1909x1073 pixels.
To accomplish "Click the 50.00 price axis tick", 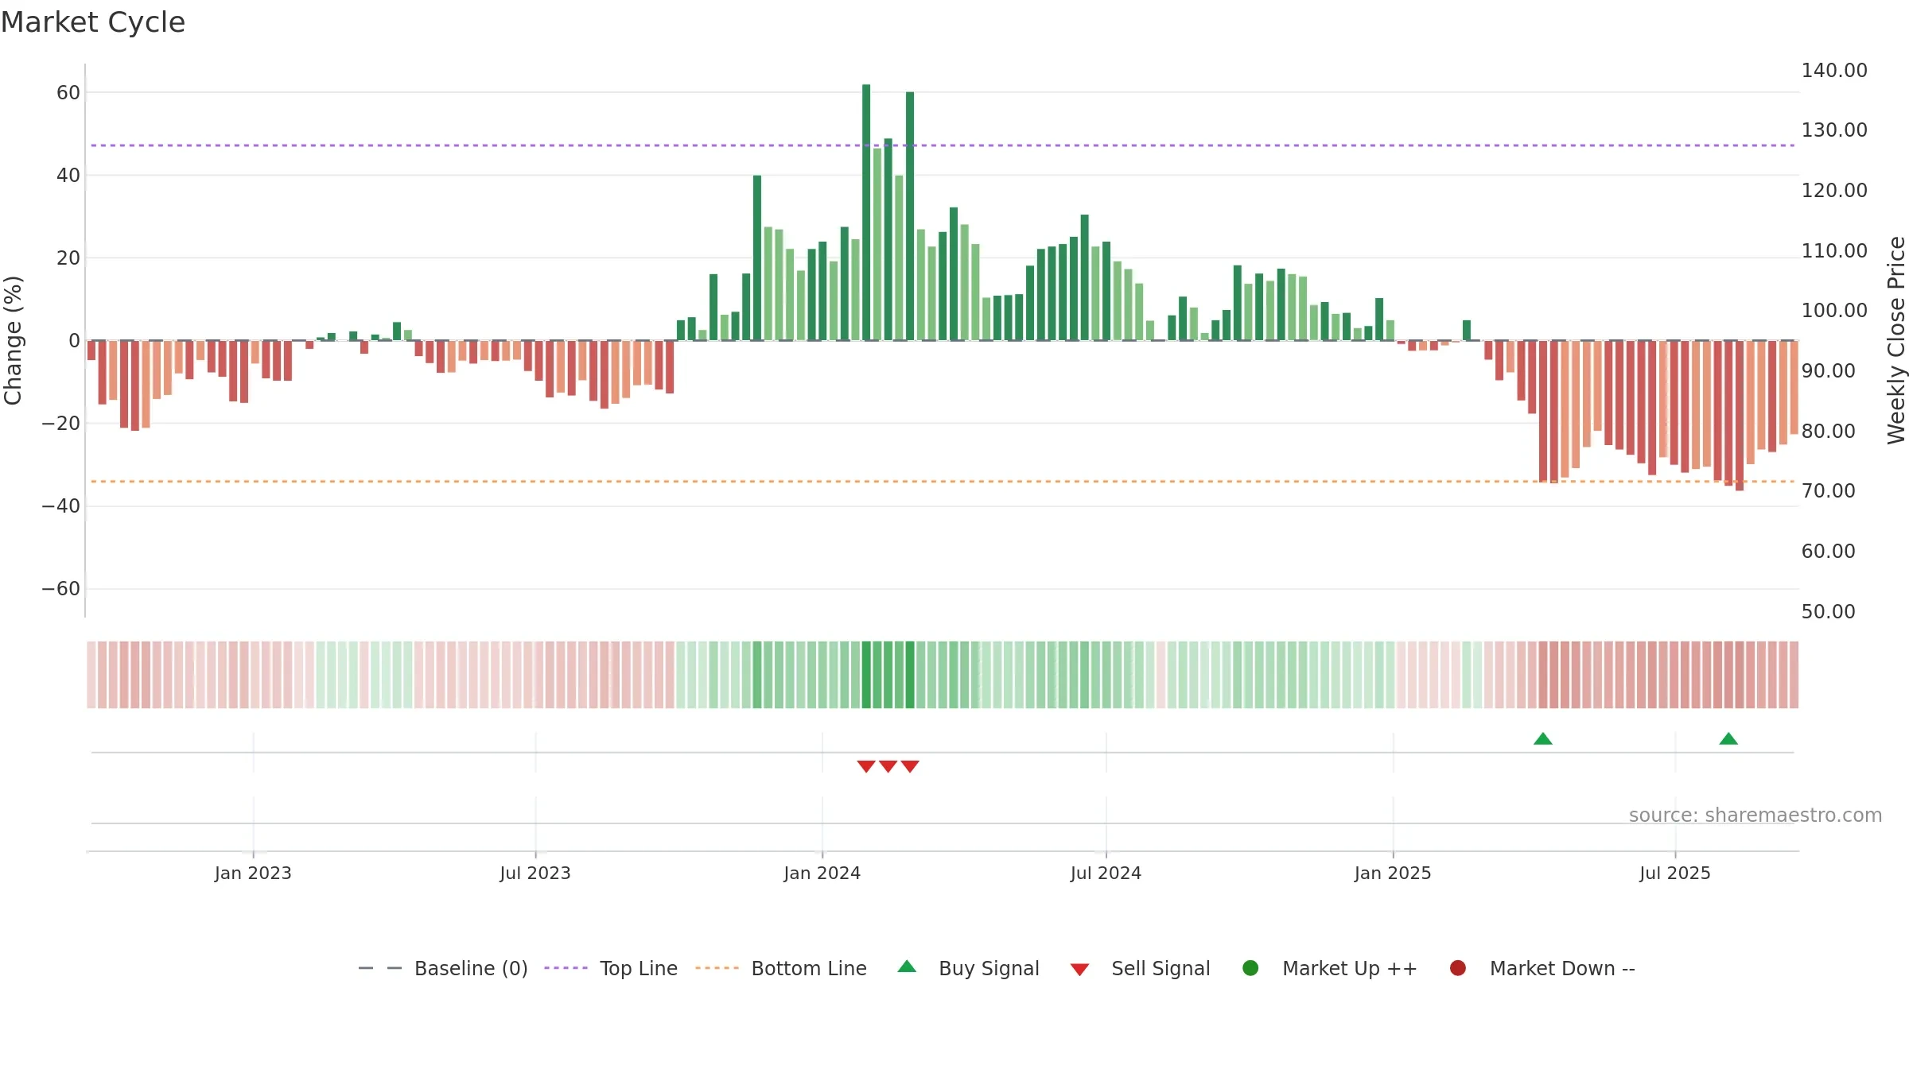I will tap(1828, 612).
